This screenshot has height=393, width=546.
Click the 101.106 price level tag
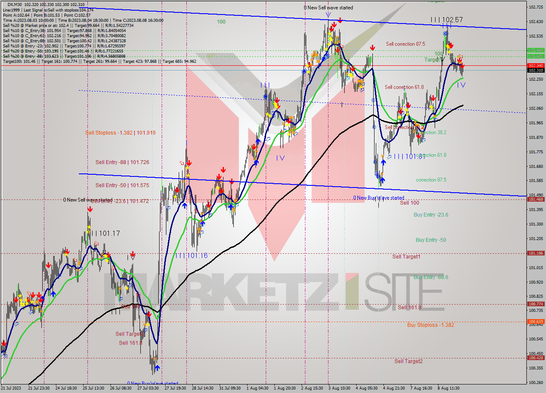tap(535, 253)
